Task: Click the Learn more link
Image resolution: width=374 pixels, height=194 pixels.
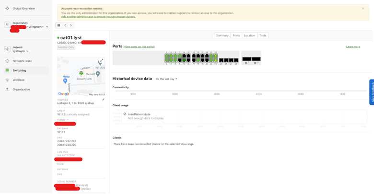Action: [353, 46]
